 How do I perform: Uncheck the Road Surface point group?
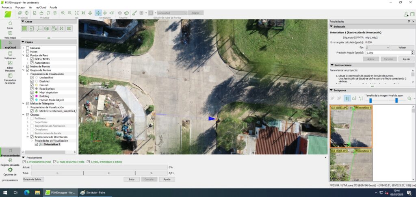tap(32, 89)
